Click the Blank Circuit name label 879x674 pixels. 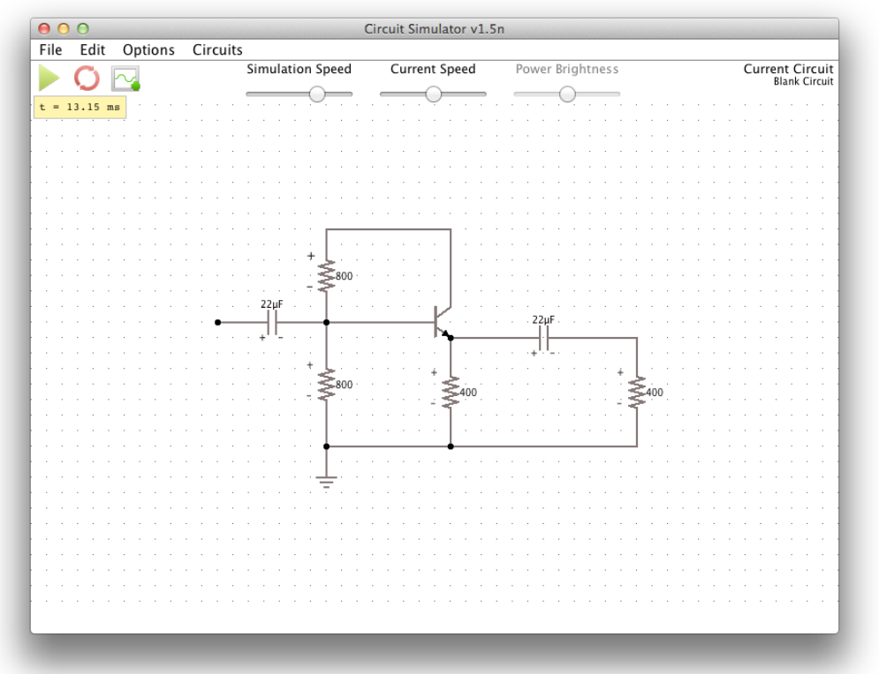pos(803,82)
